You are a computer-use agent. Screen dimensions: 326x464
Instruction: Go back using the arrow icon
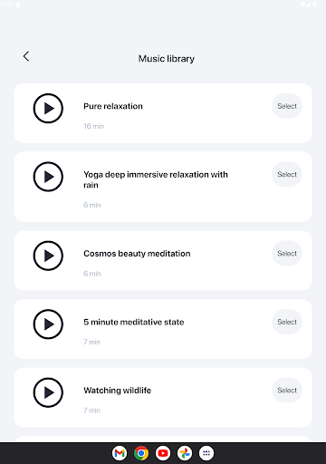[26, 56]
